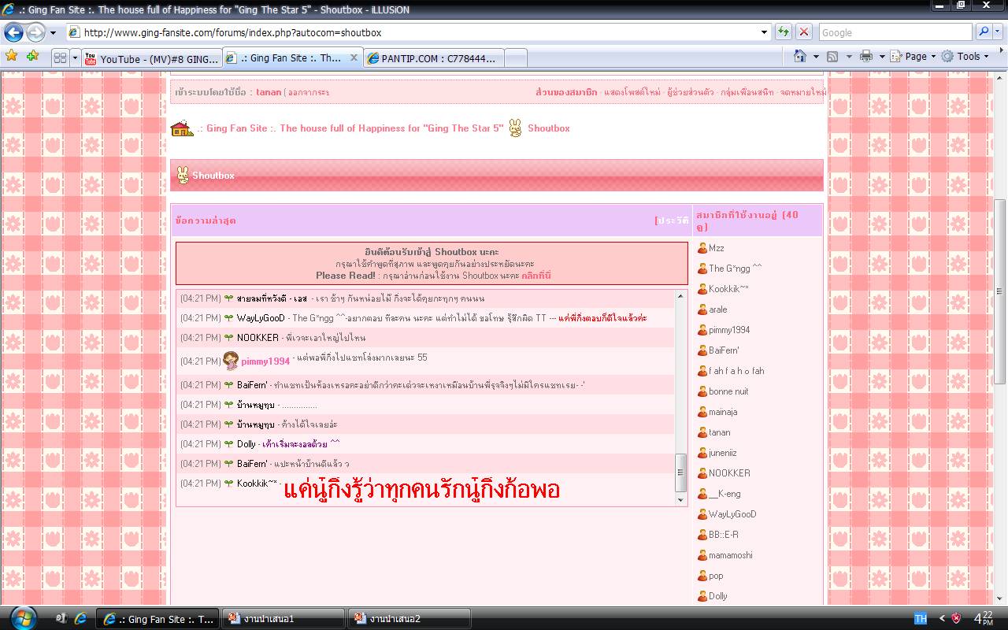Screen dimensions: 1008x630
Task: Click the Windows Start button
Action: click(24, 618)
